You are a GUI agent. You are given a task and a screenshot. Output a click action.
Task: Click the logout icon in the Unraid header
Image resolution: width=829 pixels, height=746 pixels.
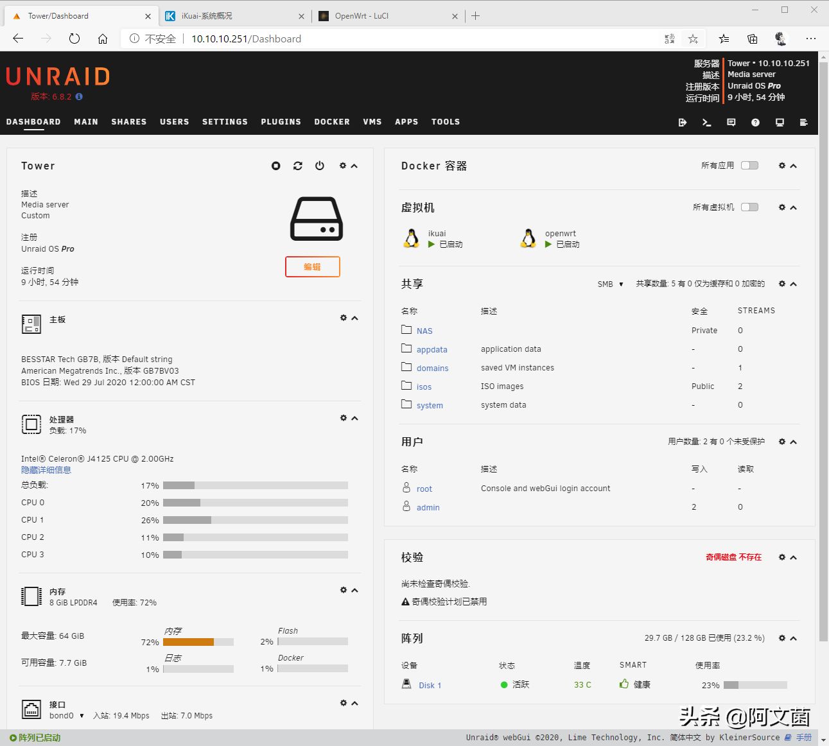coord(683,123)
